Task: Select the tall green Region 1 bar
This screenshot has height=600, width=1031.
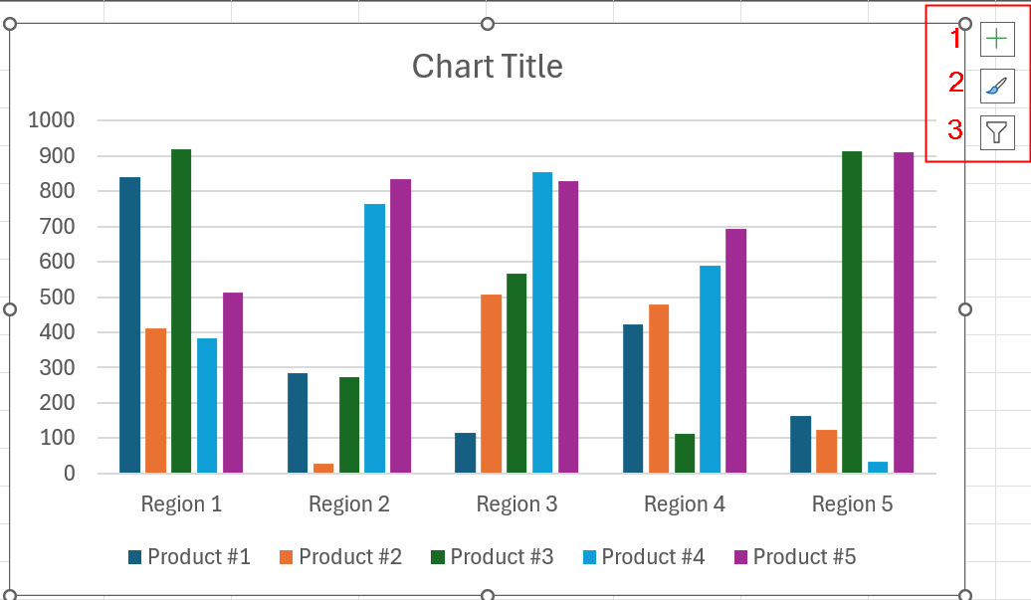Action: pyautogui.click(x=181, y=310)
